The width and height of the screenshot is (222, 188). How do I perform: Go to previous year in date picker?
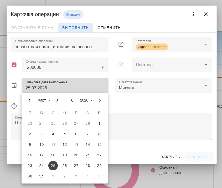[x=72, y=100]
